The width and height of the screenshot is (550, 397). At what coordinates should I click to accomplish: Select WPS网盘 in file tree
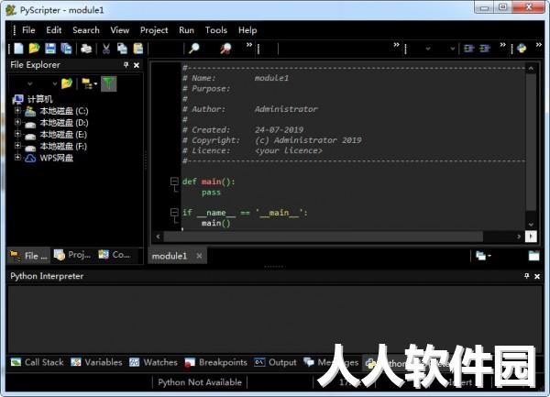coord(57,158)
